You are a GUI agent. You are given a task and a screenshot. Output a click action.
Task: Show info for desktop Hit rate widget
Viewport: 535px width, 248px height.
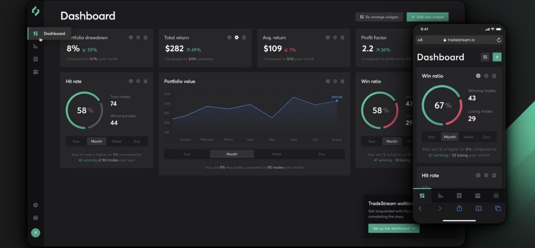point(131,81)
